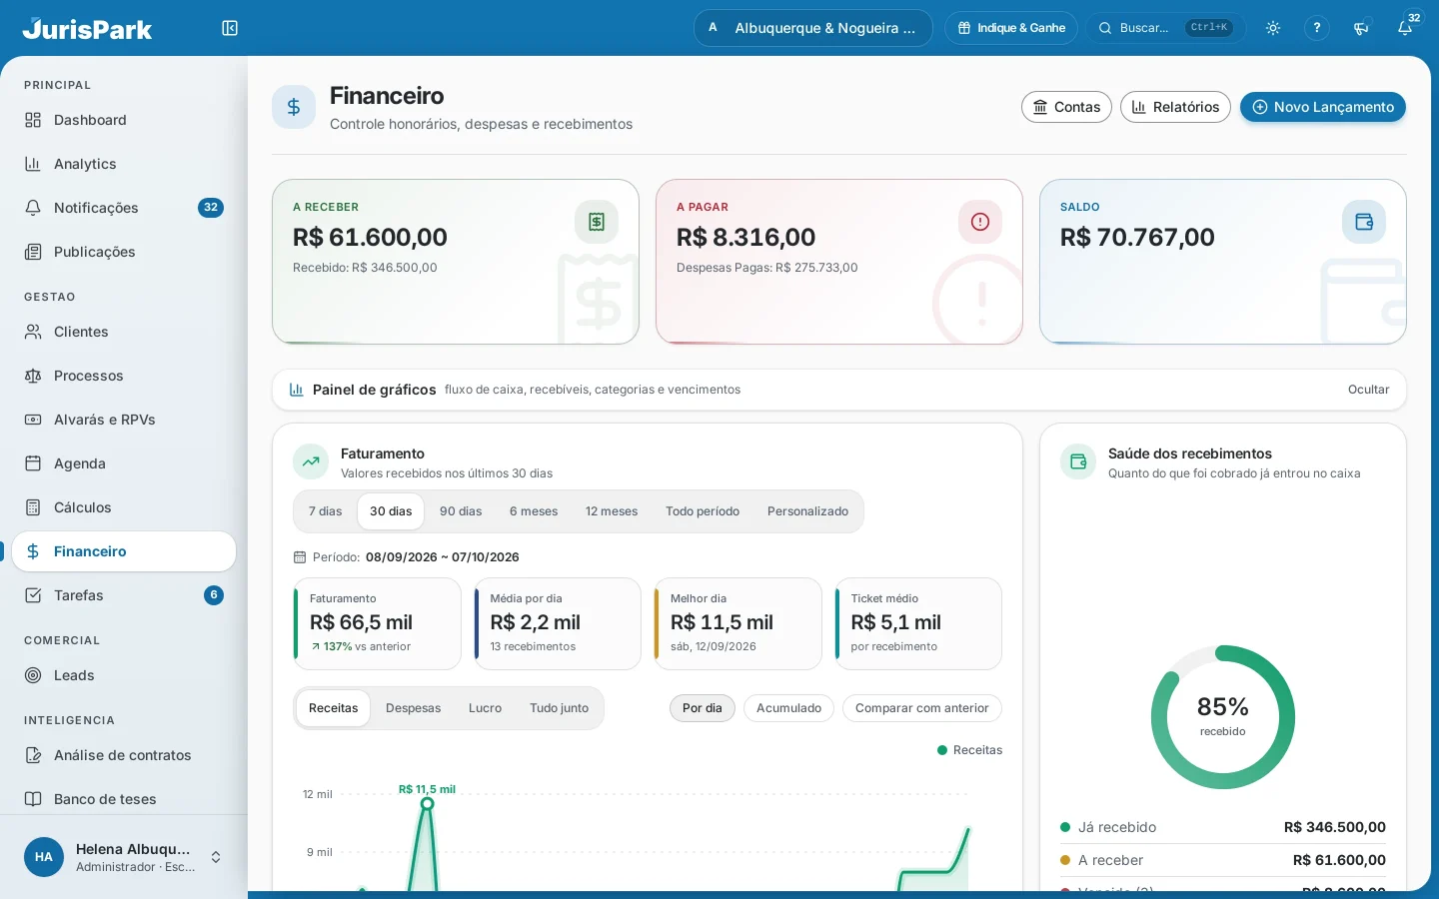Click the Leads target icon
Screen dimensions: 1439x899
coord(33,675)
